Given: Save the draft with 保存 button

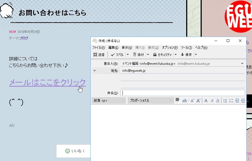Looking at the screenshot, I should [x=186, y=55].
